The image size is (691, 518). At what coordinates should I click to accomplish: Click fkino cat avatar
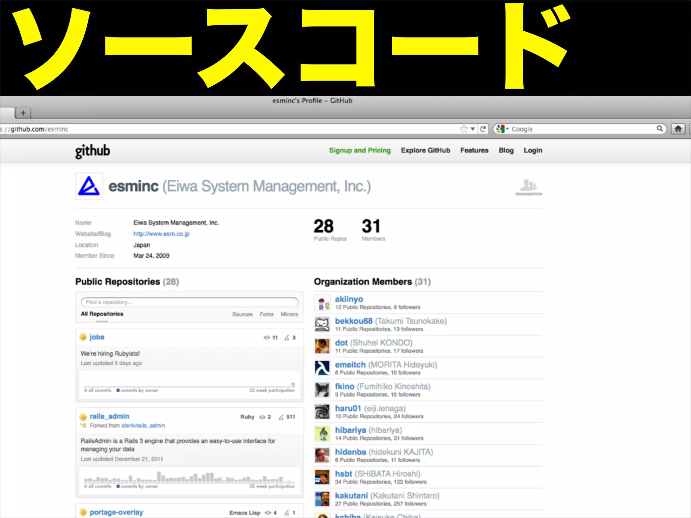(322, 390)
